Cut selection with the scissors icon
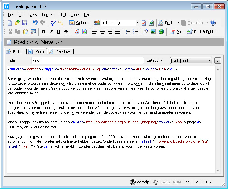 (x=10, y=32)
